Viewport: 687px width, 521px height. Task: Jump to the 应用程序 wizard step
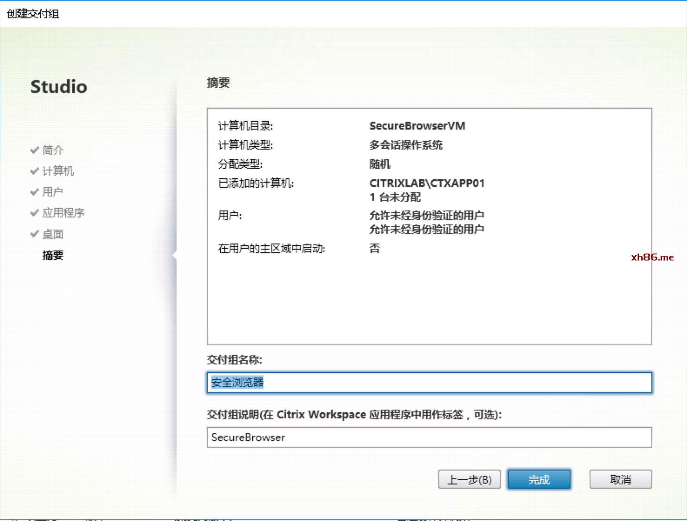pyautogui.click(x=63, y=213)
